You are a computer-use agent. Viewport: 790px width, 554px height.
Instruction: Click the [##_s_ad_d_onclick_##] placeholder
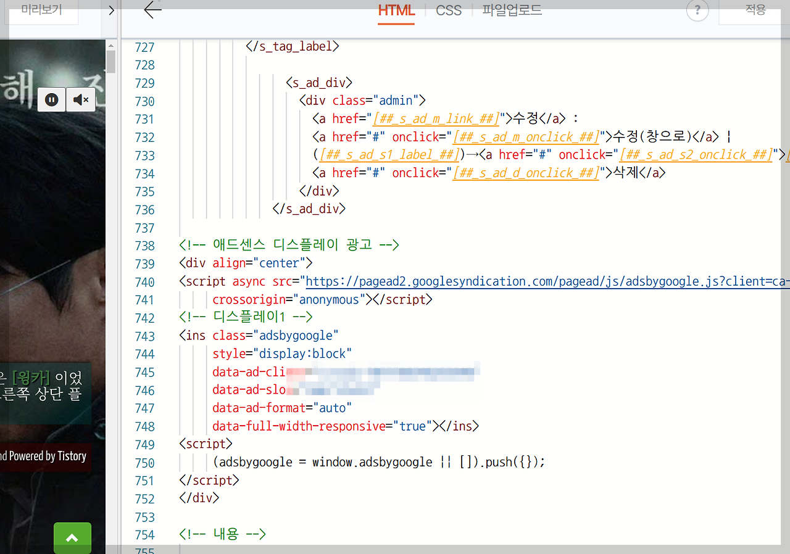coord(526,173)
